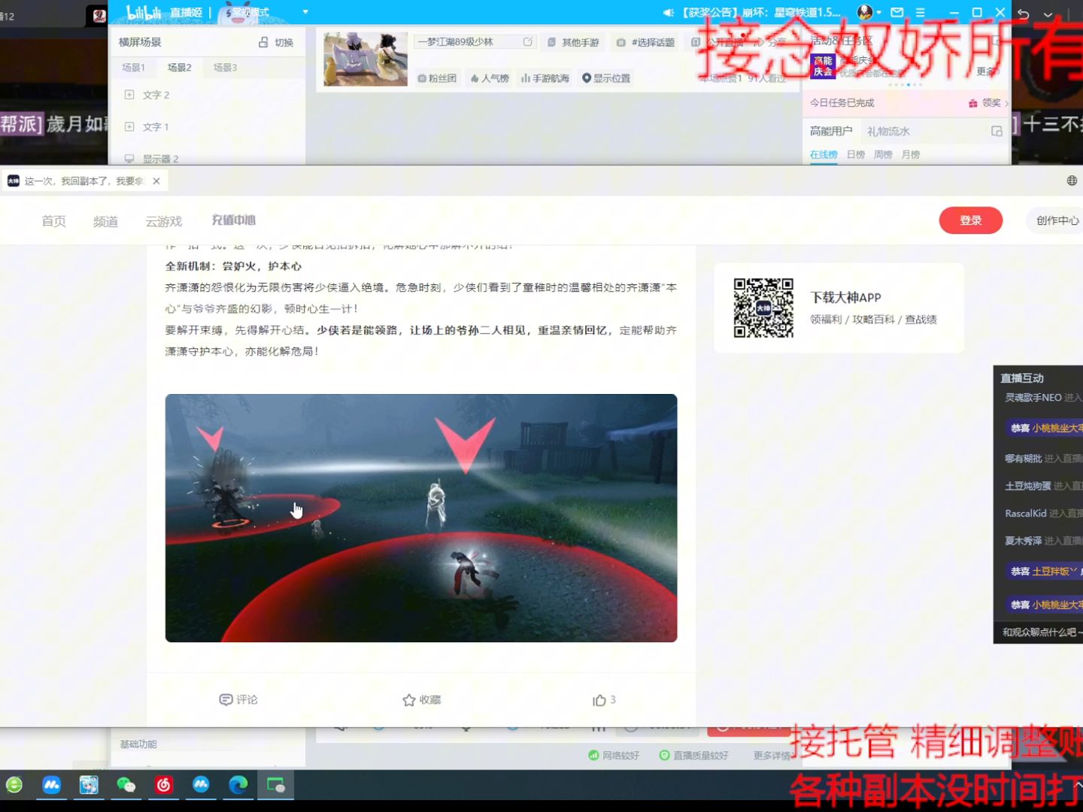The height and width of the screenshot is (812, 1083).
Task: Open the anime-girl app icon in taskbar
Action: (x=89, y=786)
